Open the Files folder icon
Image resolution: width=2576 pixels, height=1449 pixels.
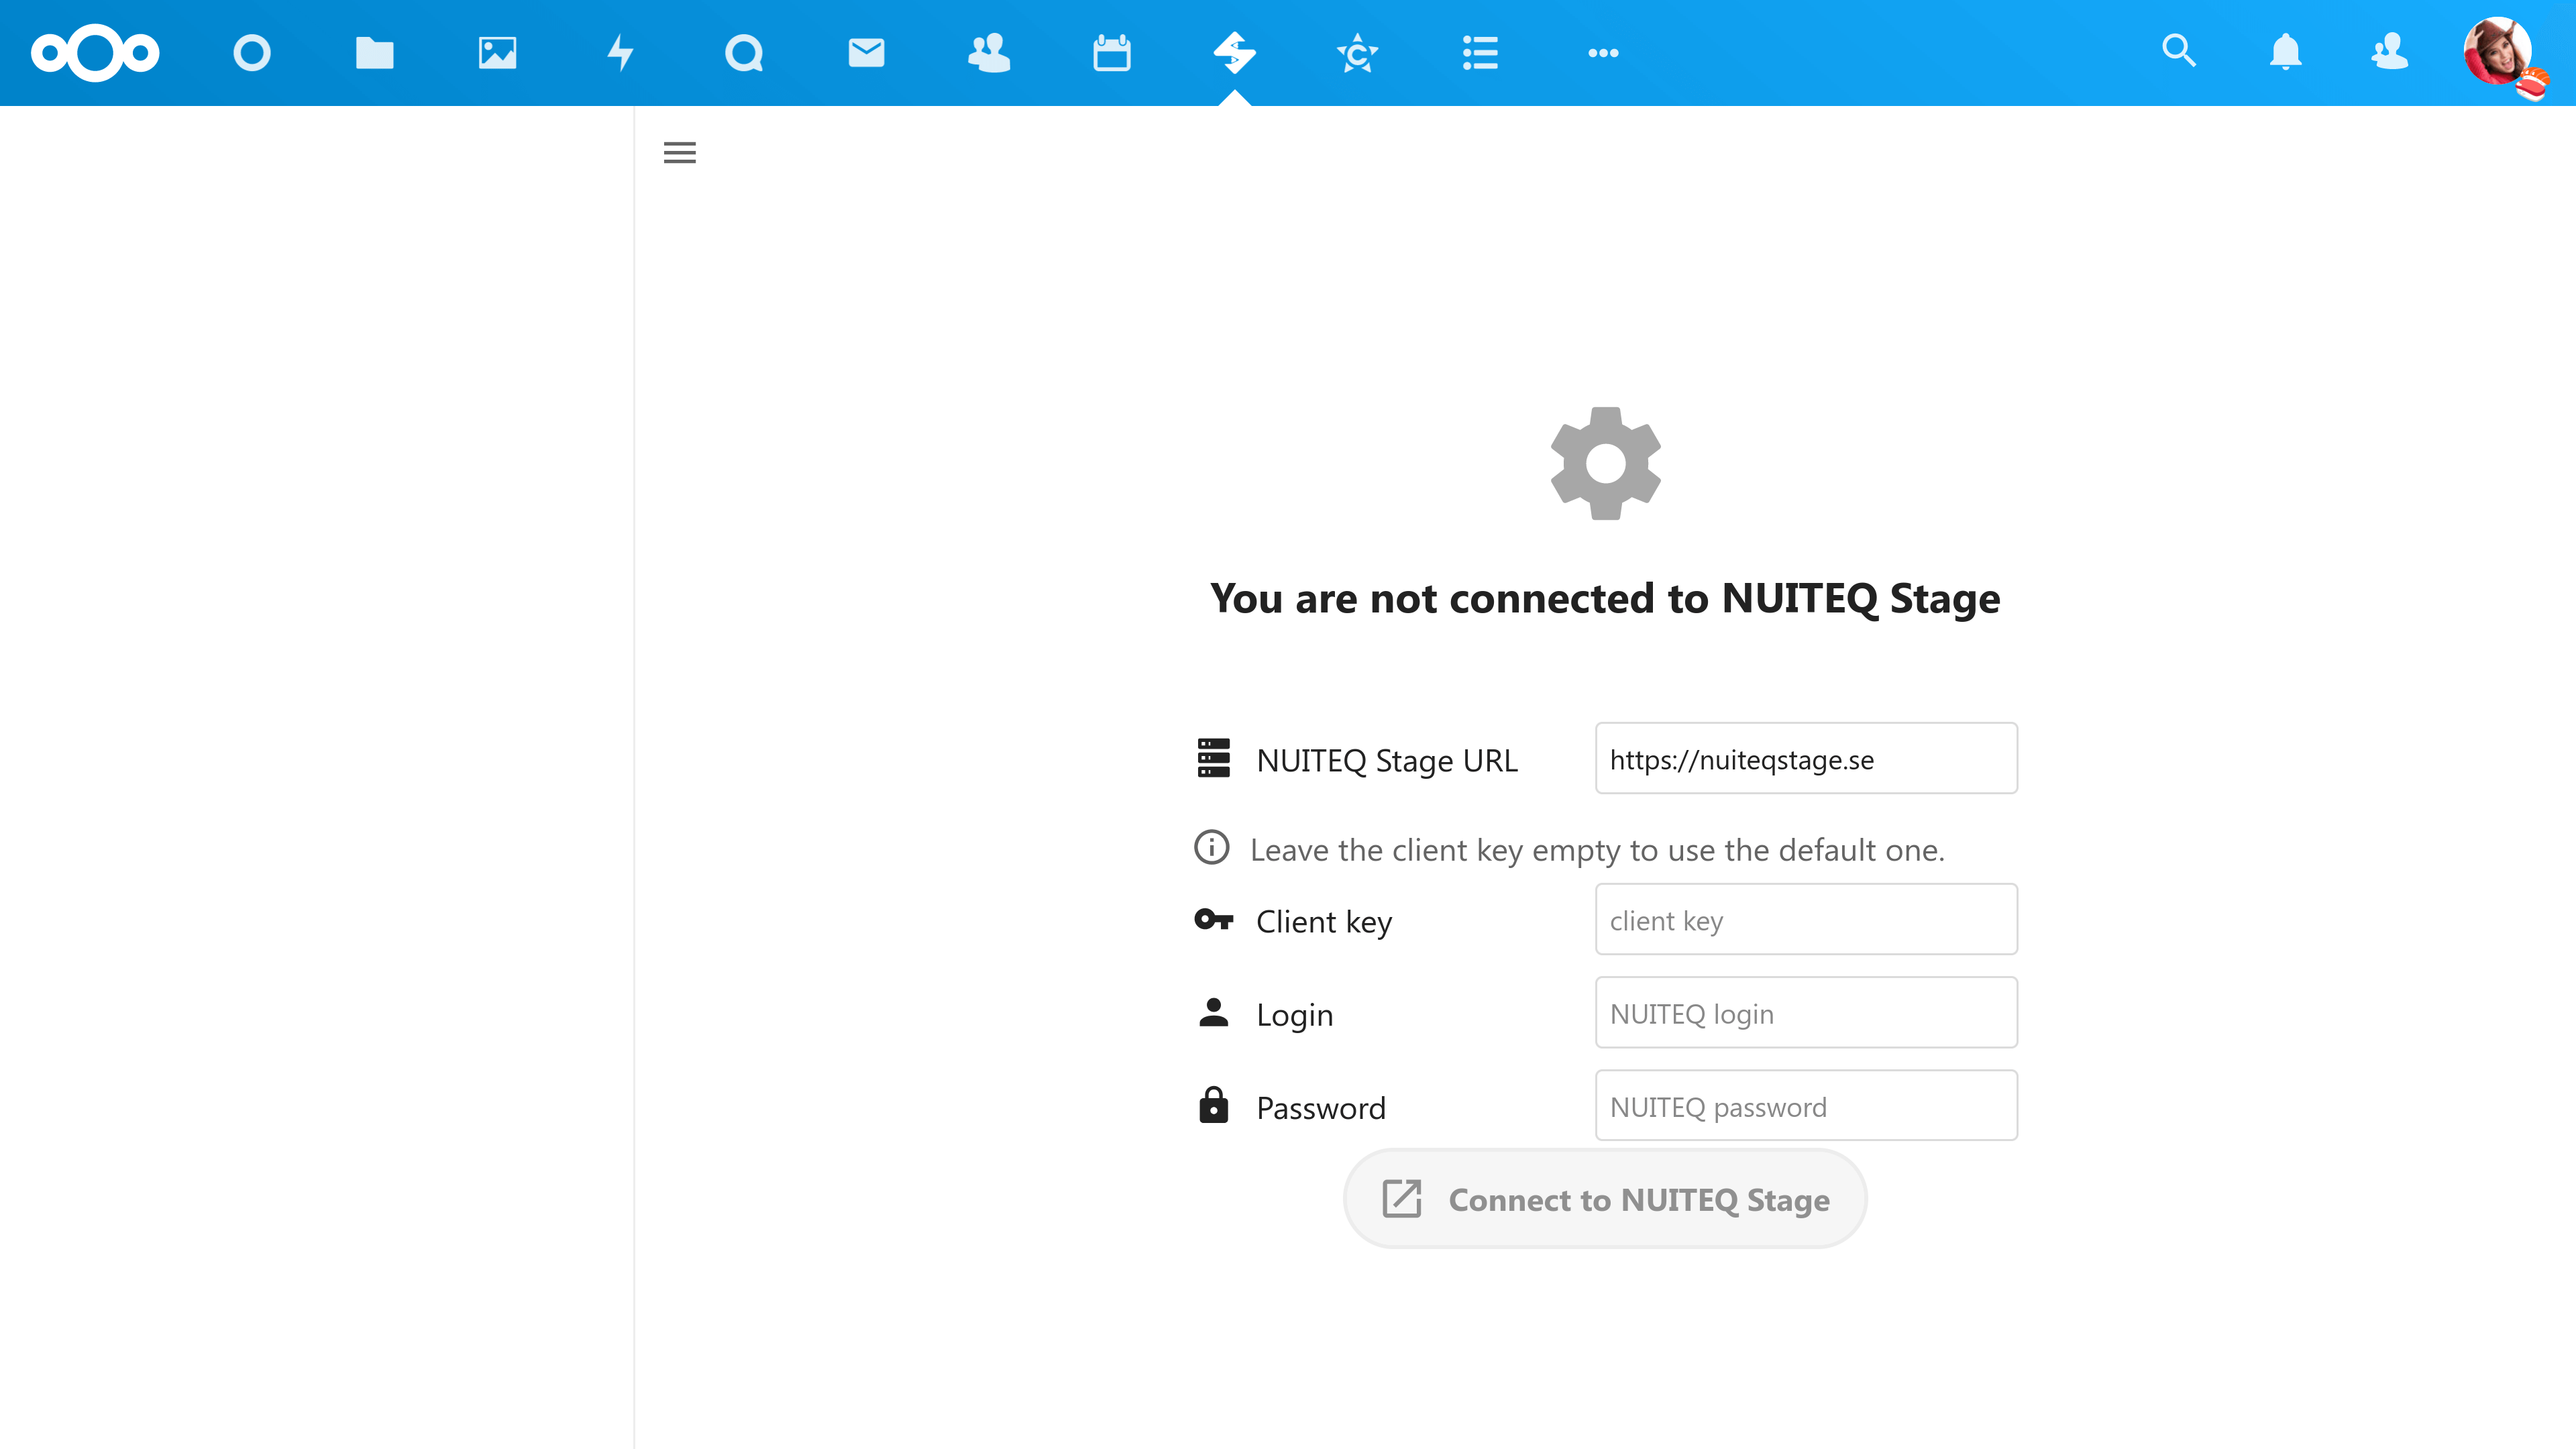(375, 53)
